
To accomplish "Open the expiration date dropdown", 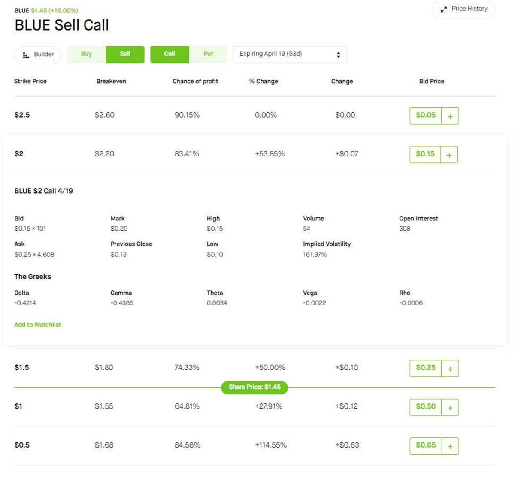I will point(290,55).
